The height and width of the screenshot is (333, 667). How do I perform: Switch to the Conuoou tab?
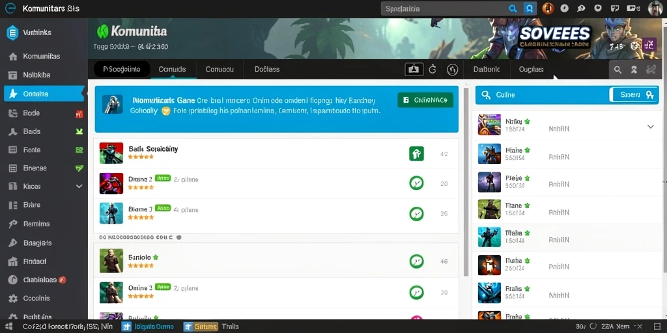point(220,69)
